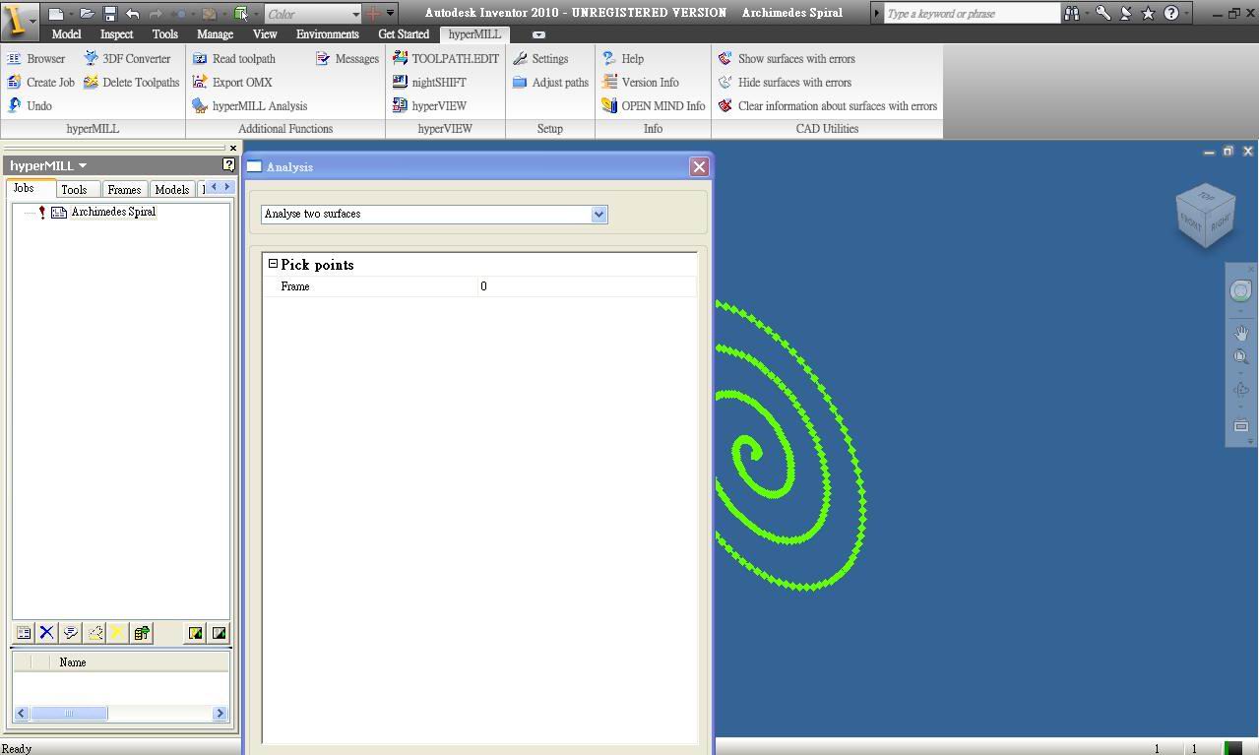Viewport: 1259px width, 755px height.
Task: Click the key subscription icon
Action: (x=1103, y=14)
